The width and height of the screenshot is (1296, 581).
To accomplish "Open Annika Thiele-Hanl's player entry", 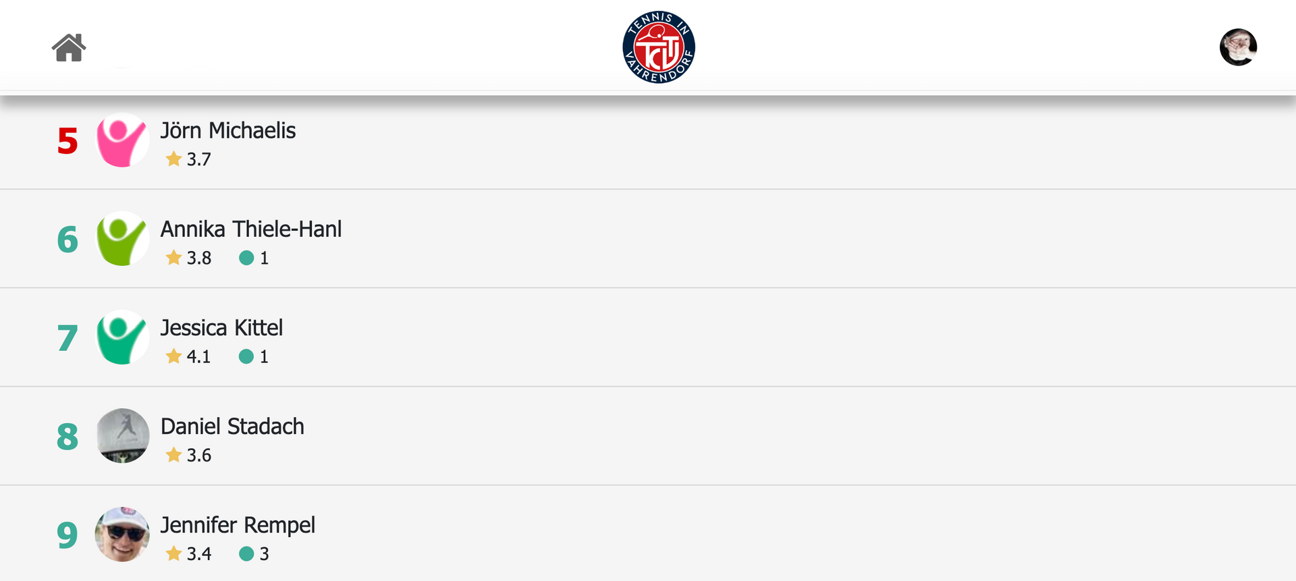I will pos(251,229).
